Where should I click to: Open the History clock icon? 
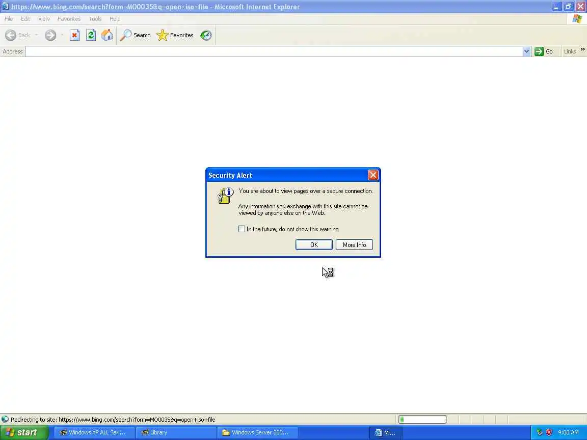point(206,35)
